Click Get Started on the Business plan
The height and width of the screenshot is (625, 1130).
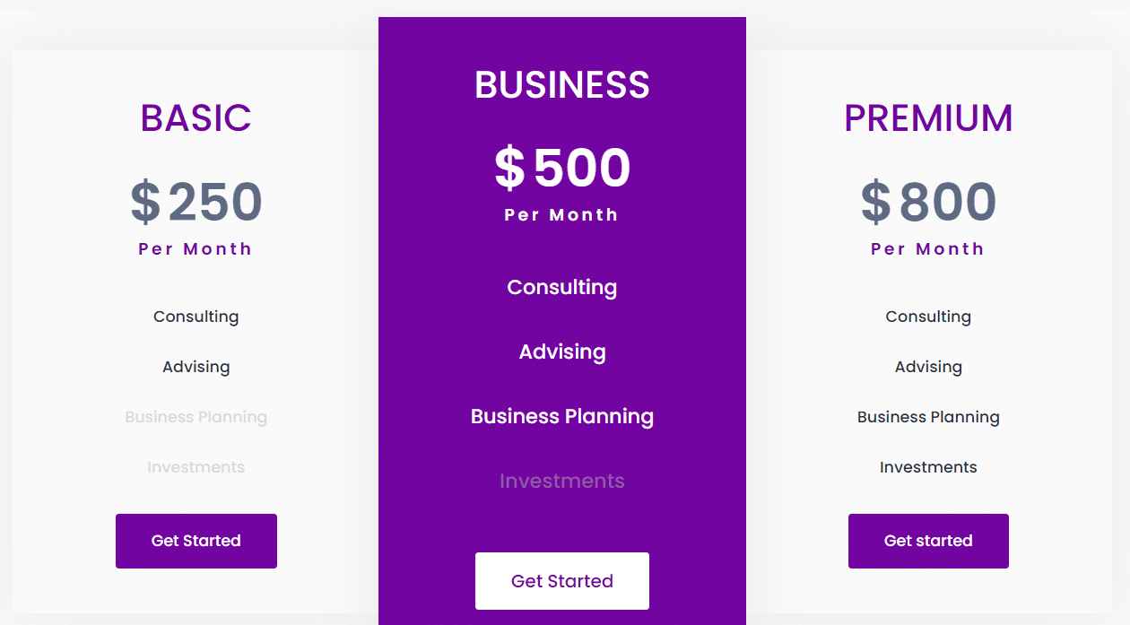coord(561,581)
